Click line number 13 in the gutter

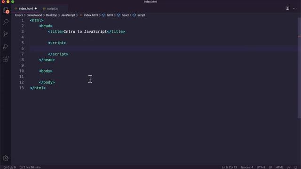[22, 88]
